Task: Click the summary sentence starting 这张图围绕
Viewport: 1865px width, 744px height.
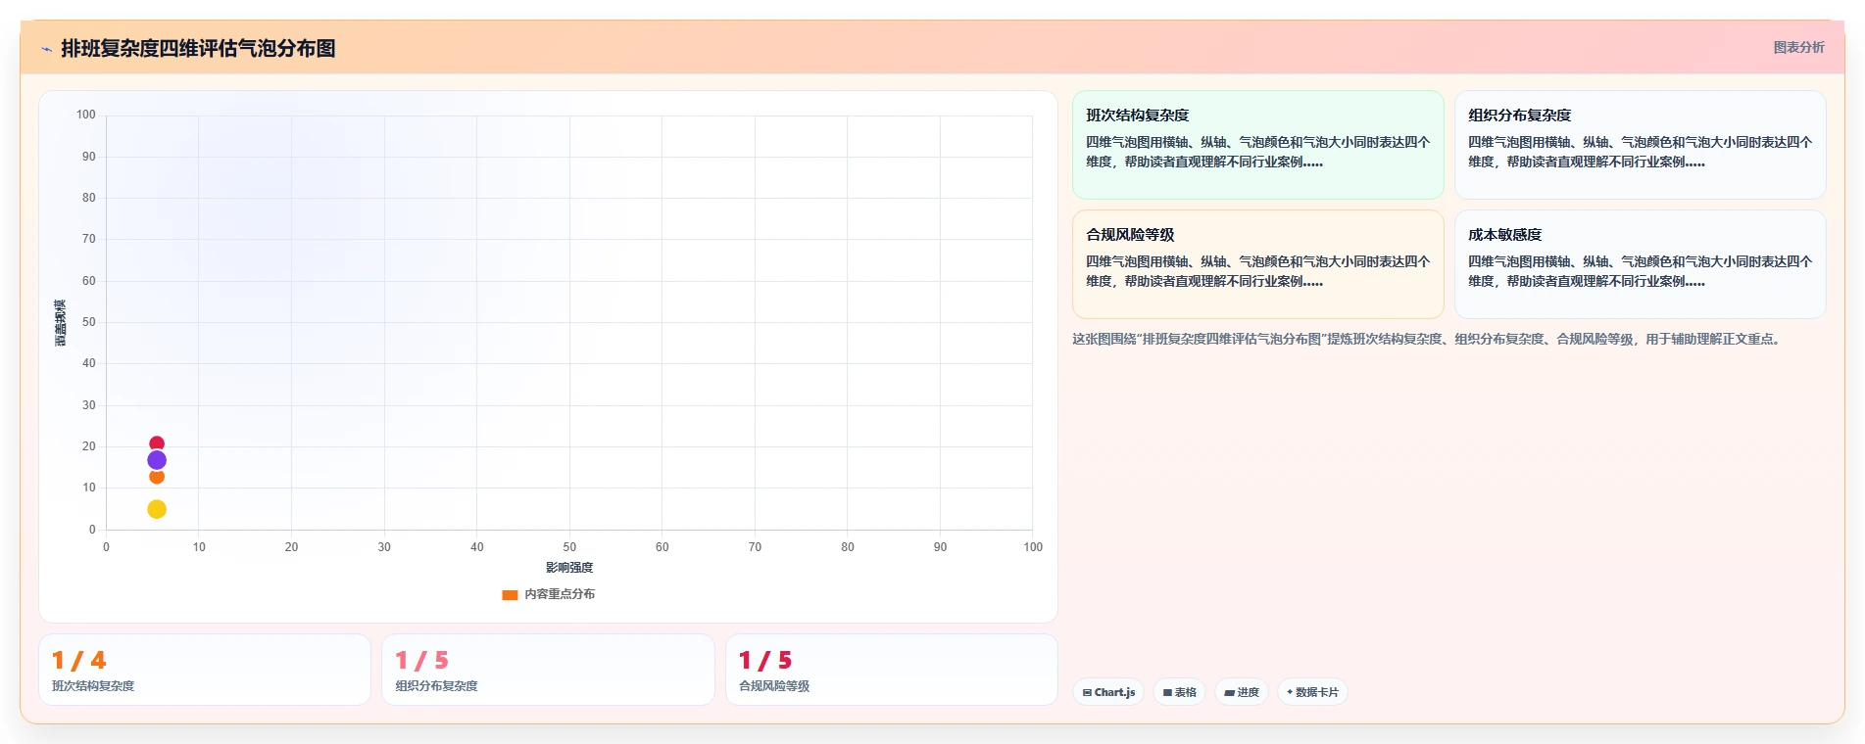Action: pos(1428,339)
